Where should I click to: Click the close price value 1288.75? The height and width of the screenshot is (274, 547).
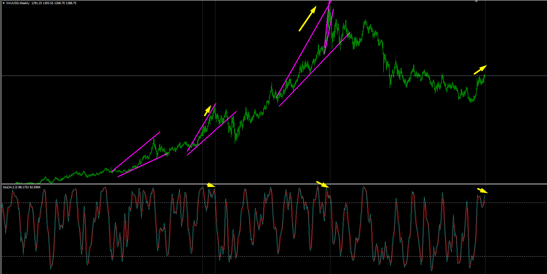[71, 3]
